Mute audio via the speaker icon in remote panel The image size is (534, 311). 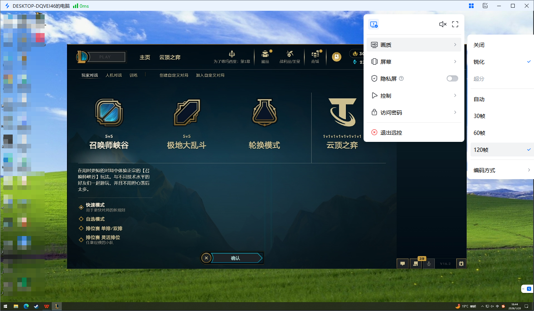point(443,24)
